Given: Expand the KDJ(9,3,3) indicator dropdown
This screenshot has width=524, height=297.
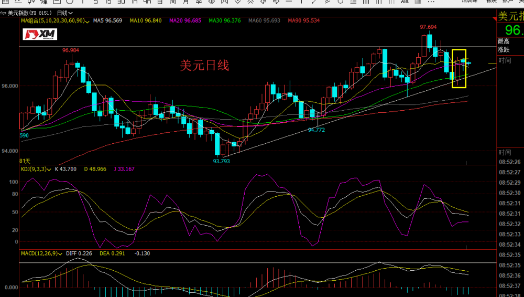Looking at the screenshot, I should point(36,169).
